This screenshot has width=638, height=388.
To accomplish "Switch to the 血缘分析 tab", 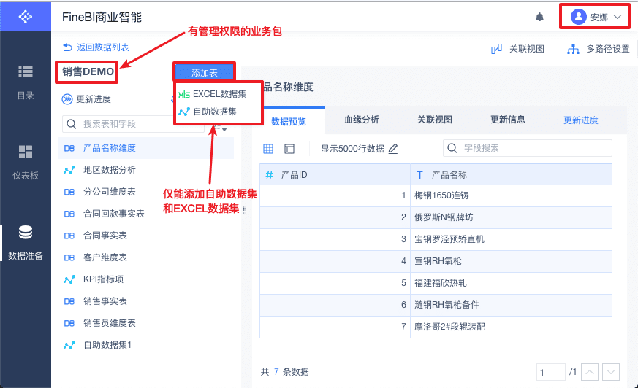I will [x=361, y=120].
